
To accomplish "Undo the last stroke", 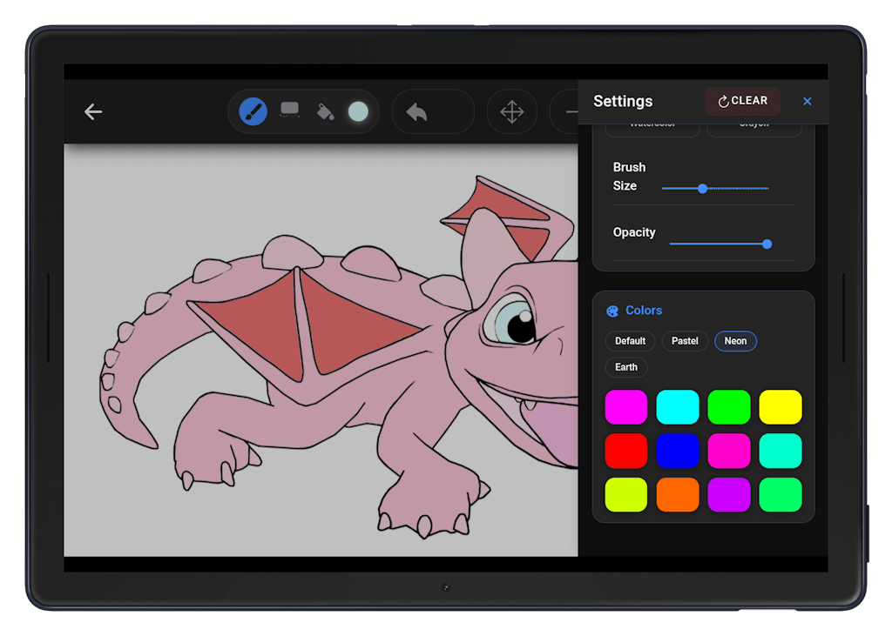I will [417, 111].
